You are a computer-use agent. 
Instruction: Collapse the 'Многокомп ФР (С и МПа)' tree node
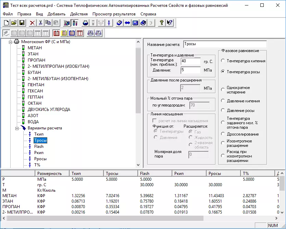click(x=10, y=42)
